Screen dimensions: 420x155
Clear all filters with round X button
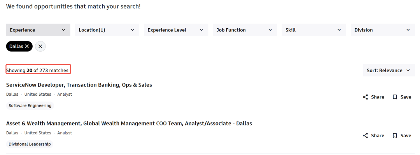click(40, 46)
